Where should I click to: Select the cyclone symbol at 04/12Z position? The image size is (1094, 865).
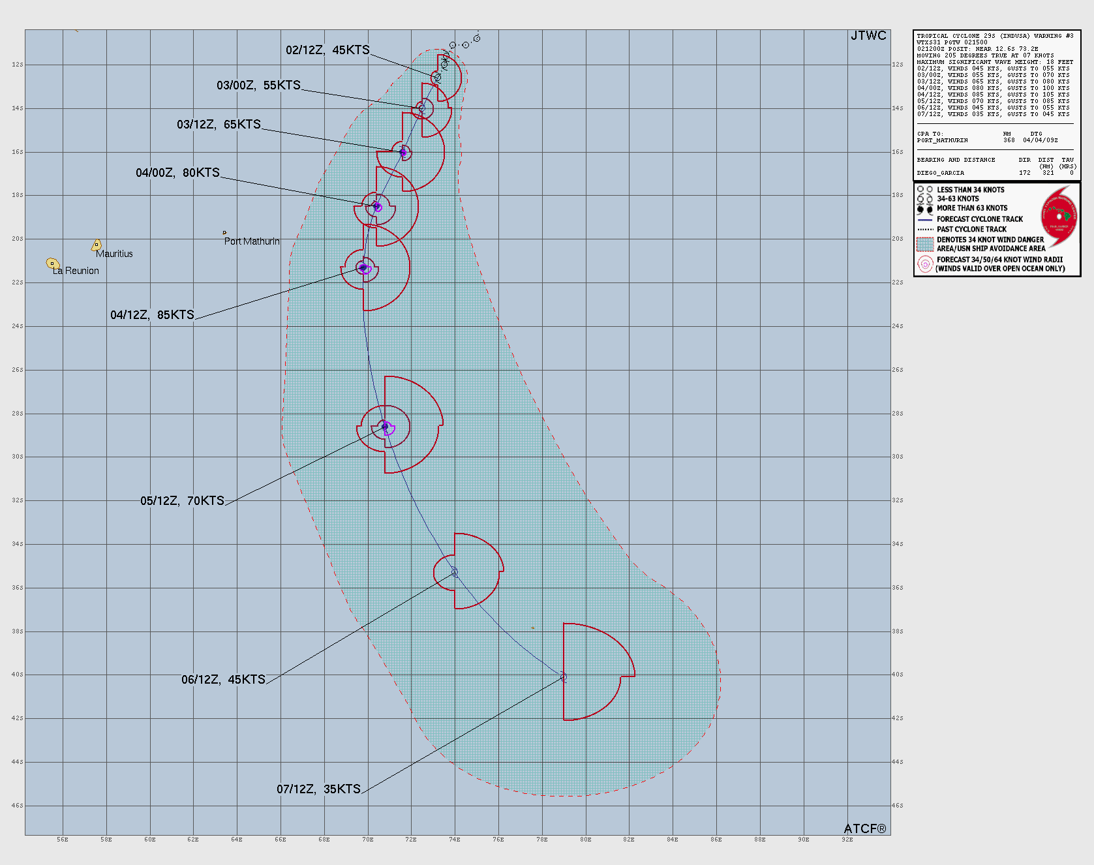pyautogui.click(x=363, y=267)
